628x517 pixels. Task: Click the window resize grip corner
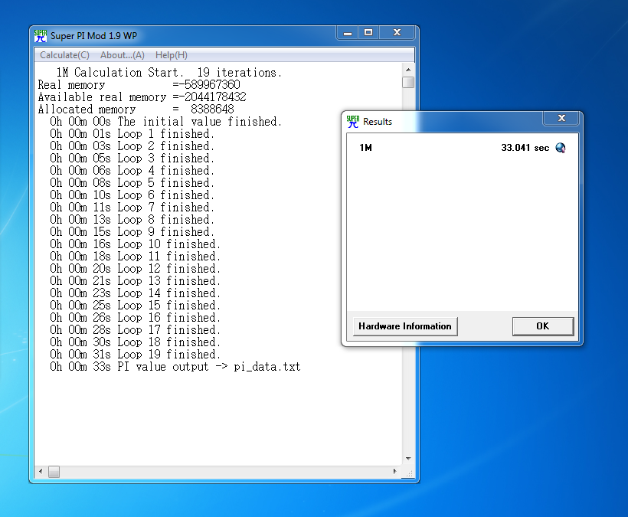pyautogui.click(x=408, y=473)
